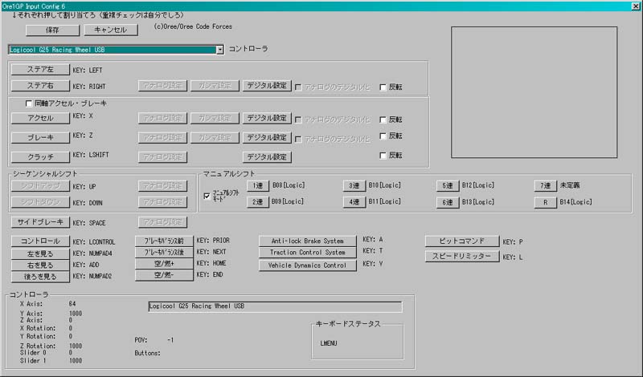Assign the 6速 gear button

click(x=448, y=203)
